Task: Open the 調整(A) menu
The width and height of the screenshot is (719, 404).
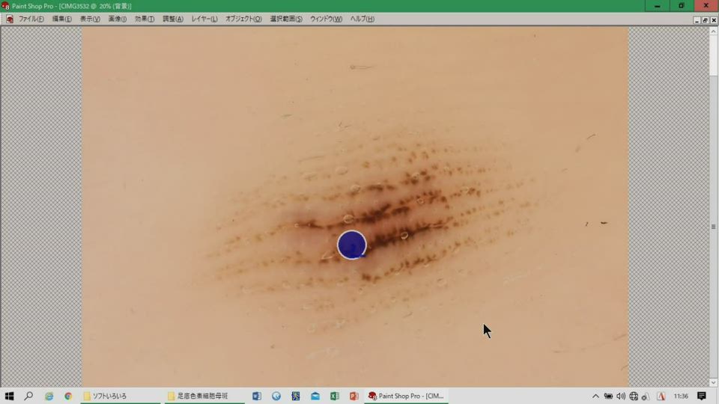Action: 173,19
